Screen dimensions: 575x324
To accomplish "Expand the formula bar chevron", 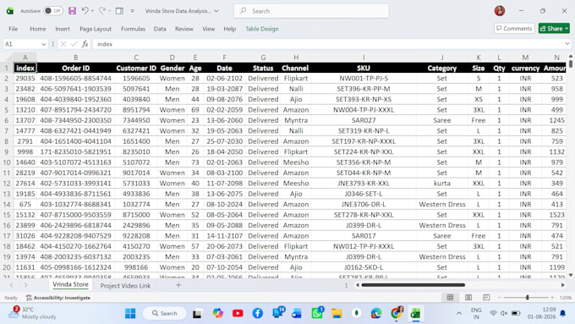I will tap(567, 44).
